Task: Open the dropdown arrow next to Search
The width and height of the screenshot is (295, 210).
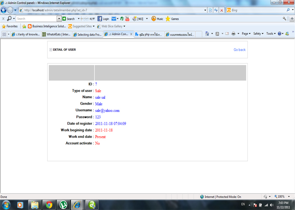Action: click(78, 19)
